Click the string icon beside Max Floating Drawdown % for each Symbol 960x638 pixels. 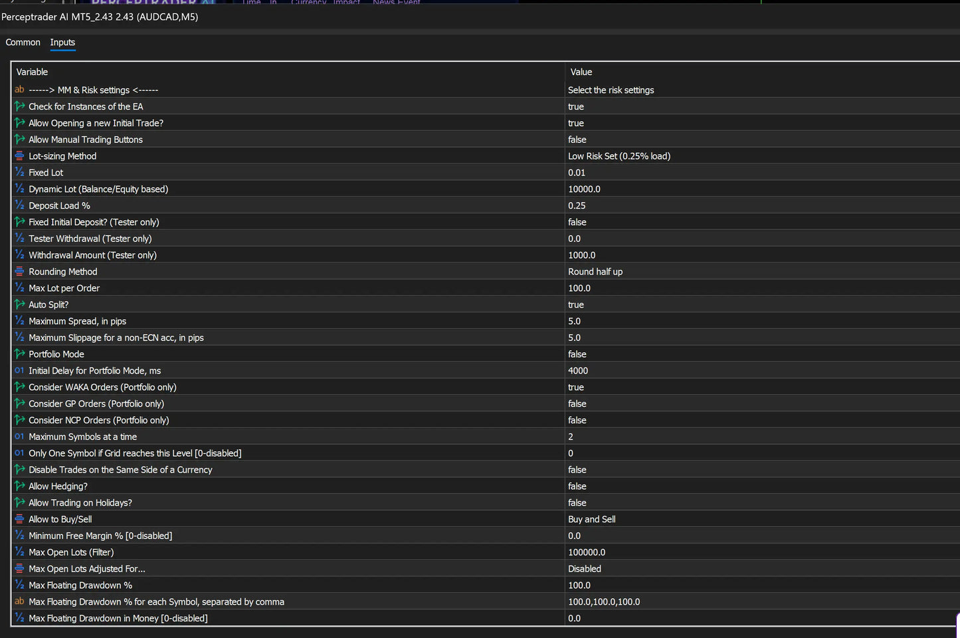pos(19,601)
